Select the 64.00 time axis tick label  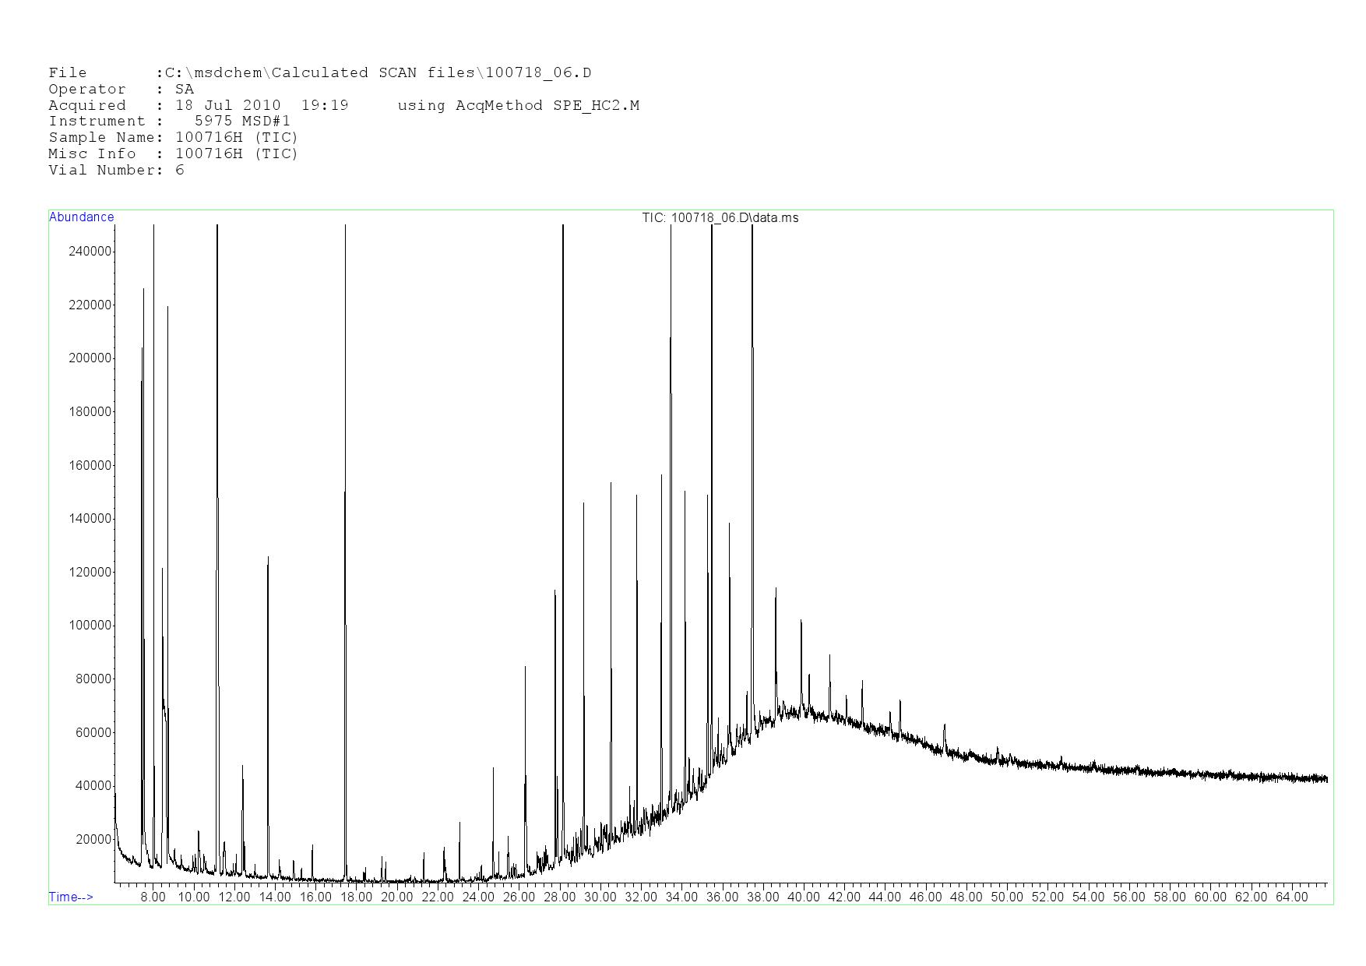(x=1291, y=897)
